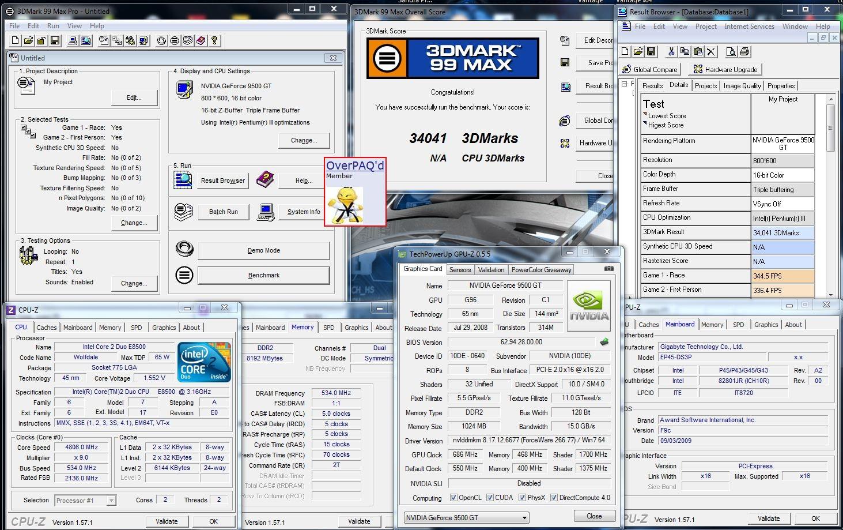
Task: Click GPU-Z BIOS save chip icon
Action: pos(604,342)
